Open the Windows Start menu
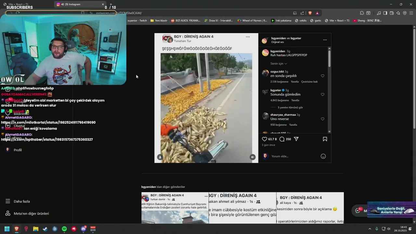Image resolution: width=416 pixels, height=234 pixels. (7, 229)
